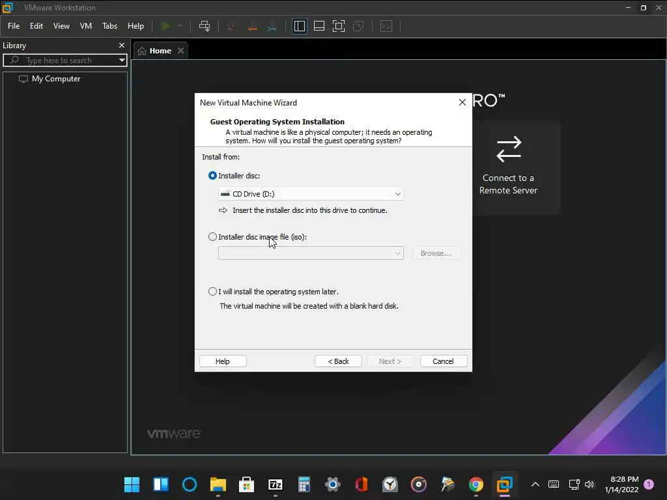
Task: Click the home icon on the Home tab
Action: click(142, 51)
